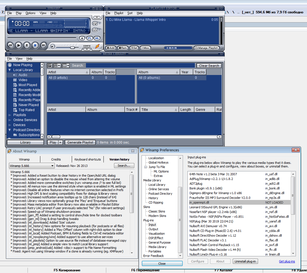The image size is (307, 273).
Task: Select Top Rated smart view
Action: [26, 110]
